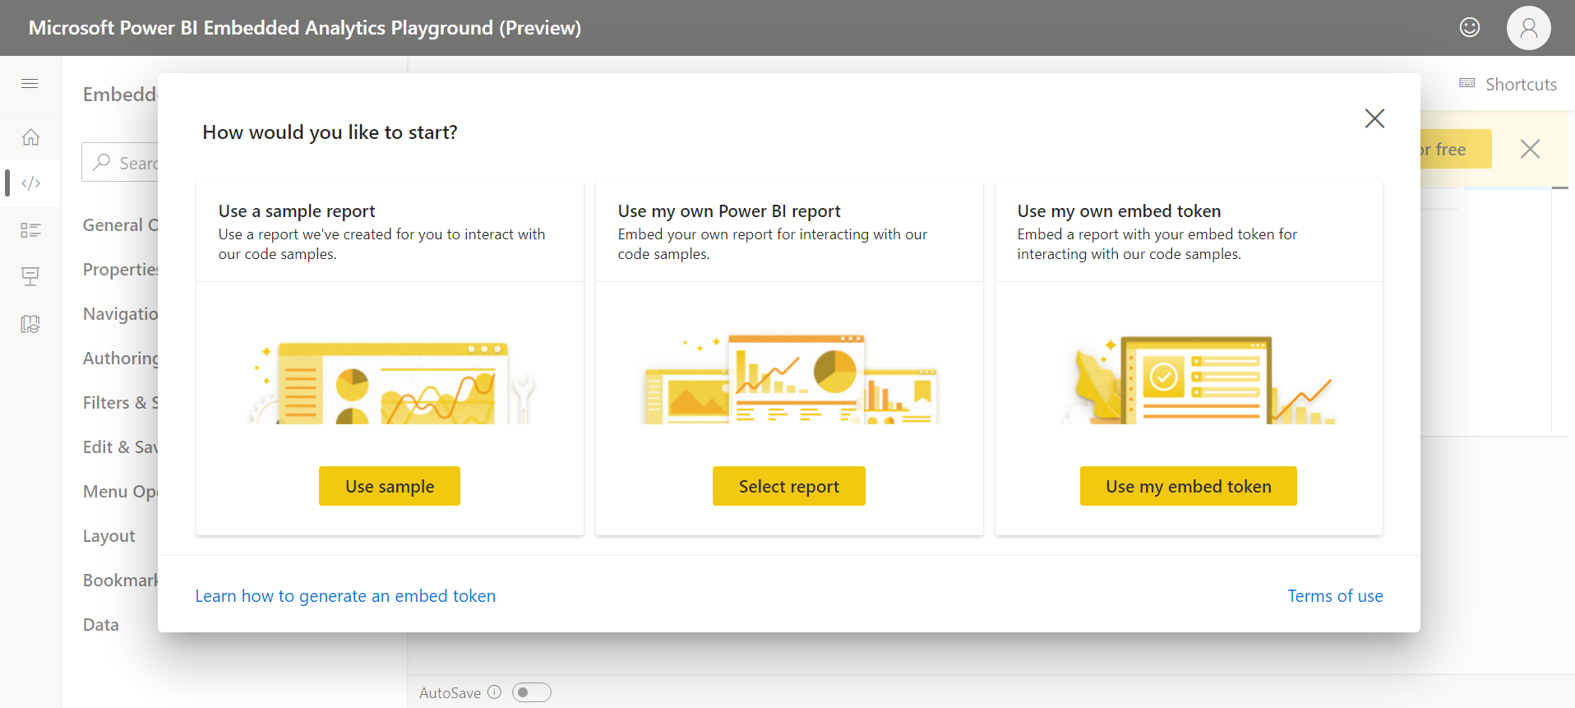This screenshot has width=1575, height=708.
Task: Click the presentation board sidebar icon
Action: (x=30, y=277)
